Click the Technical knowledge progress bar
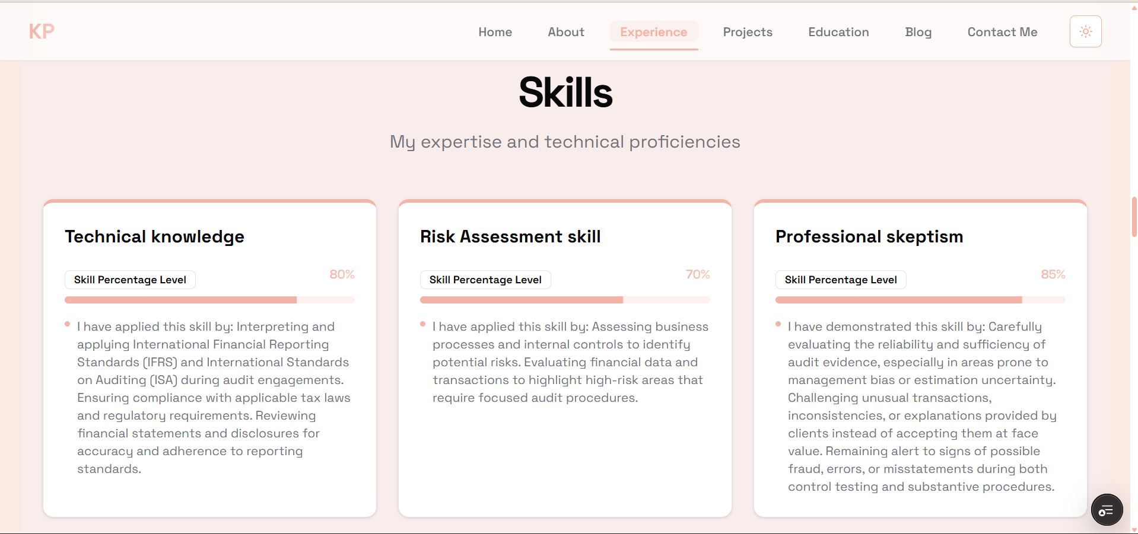 [x=209, y=300]
